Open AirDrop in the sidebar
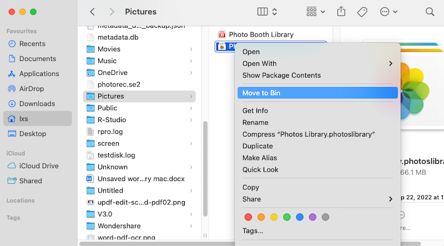Viewport: 444px width, 246px height. 33,89
